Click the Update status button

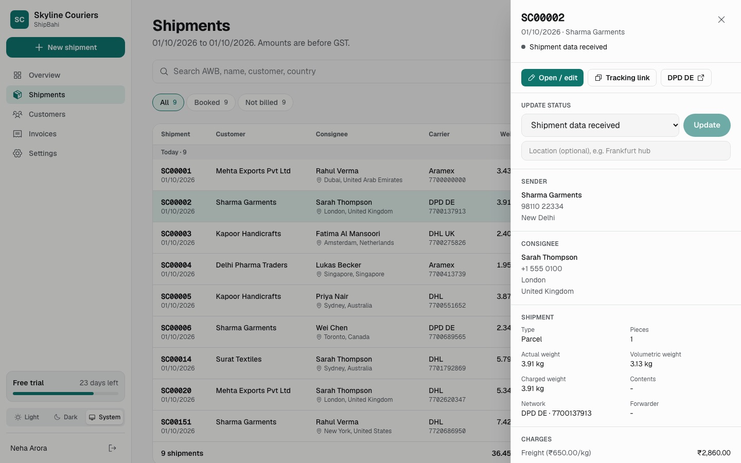(707, 126)
